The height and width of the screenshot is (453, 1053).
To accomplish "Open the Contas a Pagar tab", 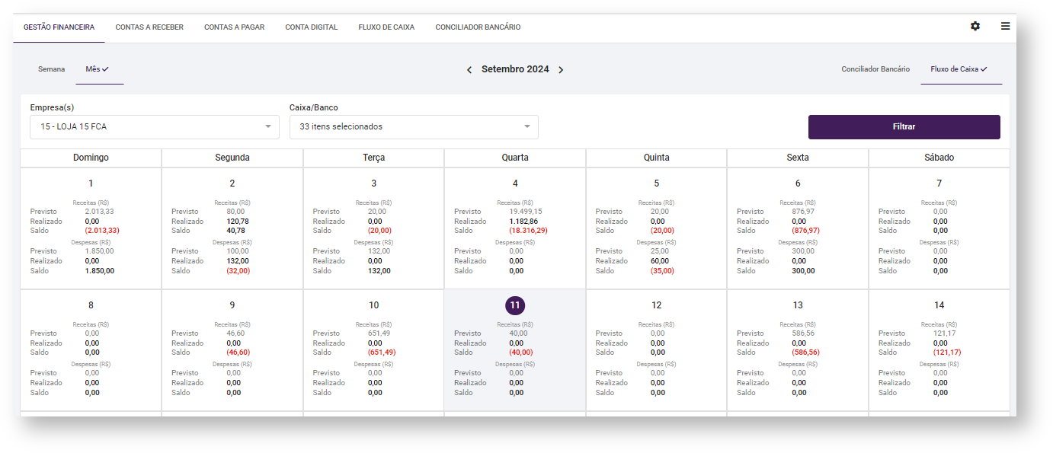I will click(234, 27).
